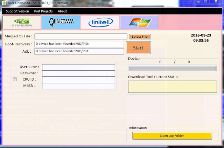Click the Boot-Recovery label
Screen dimensions: 224x148
click(19, 44)
